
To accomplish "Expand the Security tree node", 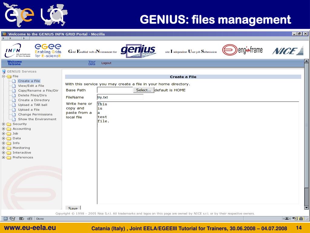I will click(x=3, y=124).
